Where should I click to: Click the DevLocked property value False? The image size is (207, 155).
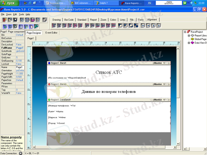(20, 45)
